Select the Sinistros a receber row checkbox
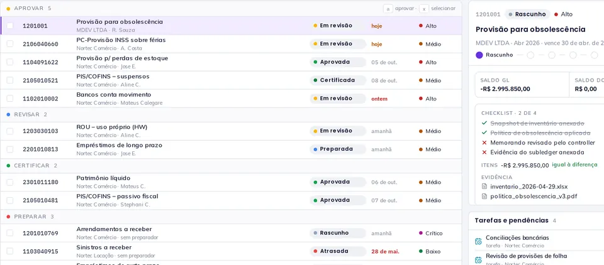The height and width of the screenshot is (265, 604). (x=10, y=251)
